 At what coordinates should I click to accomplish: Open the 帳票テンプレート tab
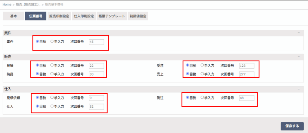[111, 16]
